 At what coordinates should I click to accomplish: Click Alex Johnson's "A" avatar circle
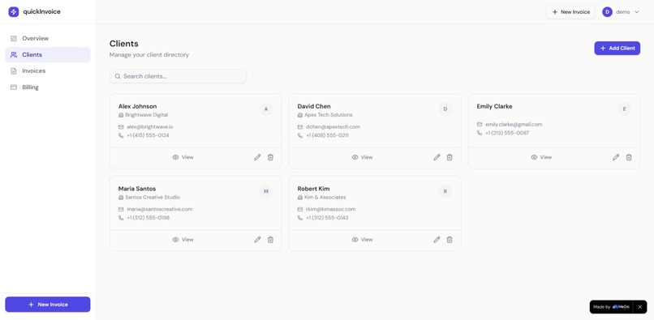pyautogui.click(x=266, y=109)
